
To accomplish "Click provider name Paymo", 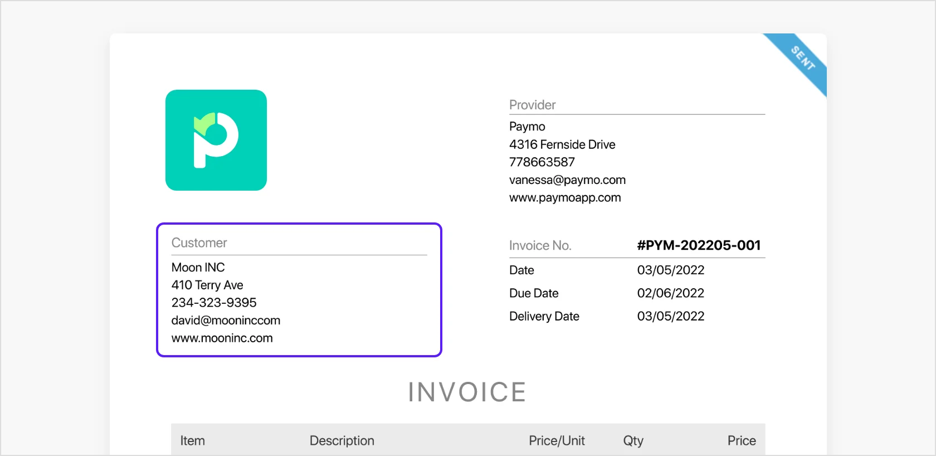I will tap(527, 127).
